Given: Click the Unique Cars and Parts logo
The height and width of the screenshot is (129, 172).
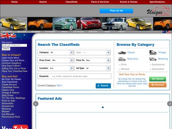Looking at the screenshot, I should pos(158,11).
